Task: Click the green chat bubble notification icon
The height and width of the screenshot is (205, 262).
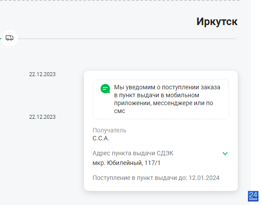Action: point(105,88)
